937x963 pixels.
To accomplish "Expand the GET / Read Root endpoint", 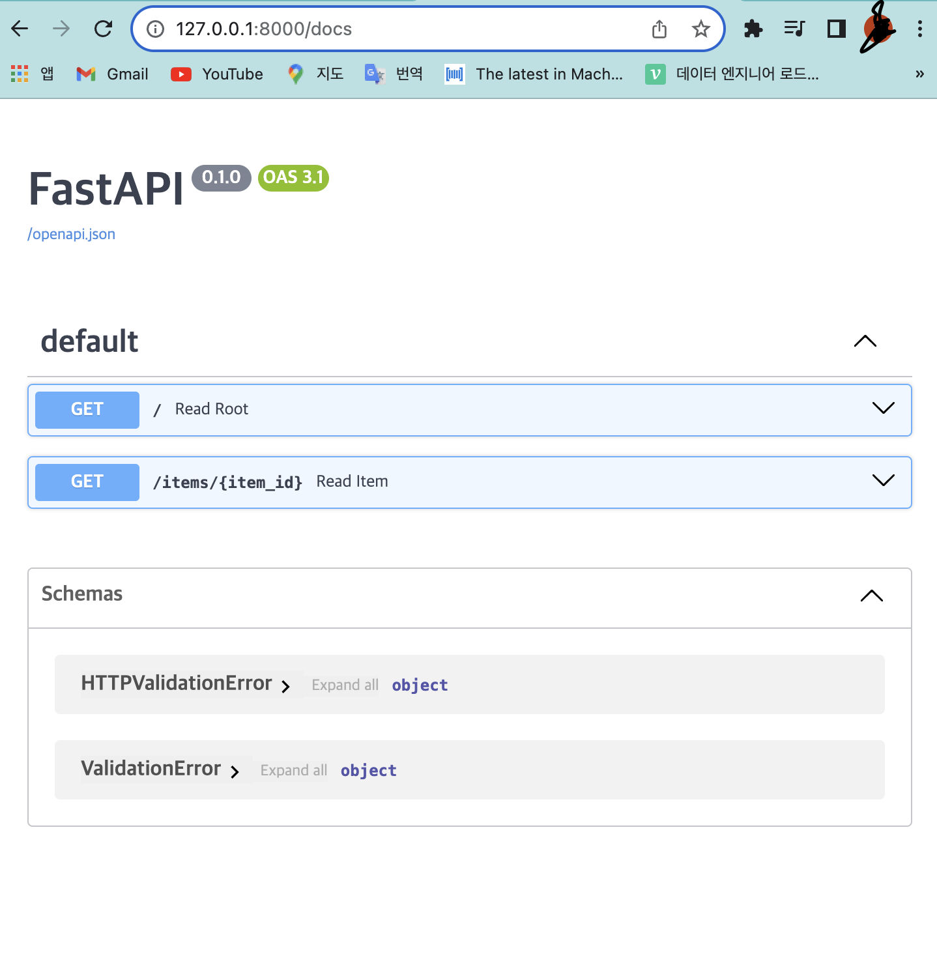I will point(469,410).
